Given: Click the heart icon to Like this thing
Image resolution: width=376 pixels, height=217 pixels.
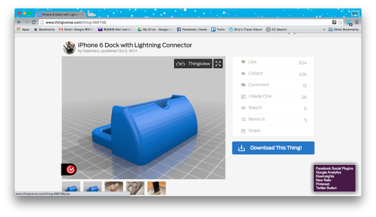Looking at the screenshot, I should [243, 62].
